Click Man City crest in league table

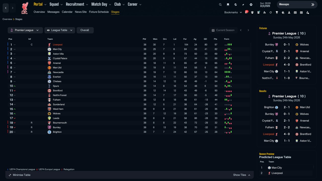click(49, 49)
